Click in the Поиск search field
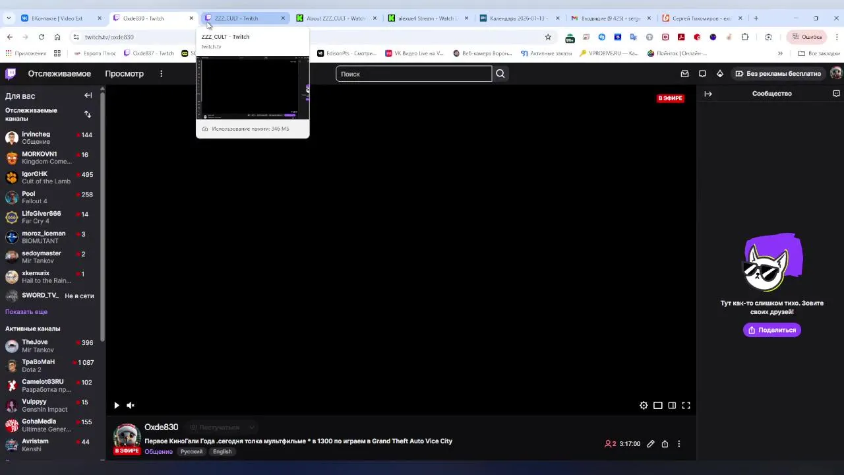The image size is (844, 475). (413, 74)
